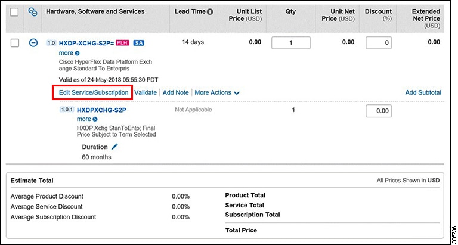Click Add Note link
458x245 pixels.
pyautogui.click(x=175, y=92)
